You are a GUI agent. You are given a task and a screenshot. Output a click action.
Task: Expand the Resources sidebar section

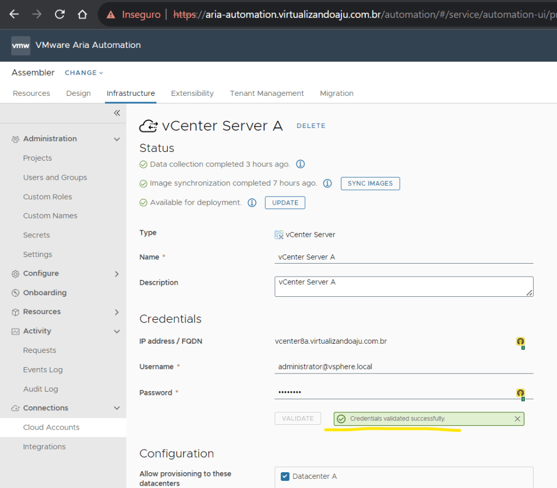[x=117, y=312]
